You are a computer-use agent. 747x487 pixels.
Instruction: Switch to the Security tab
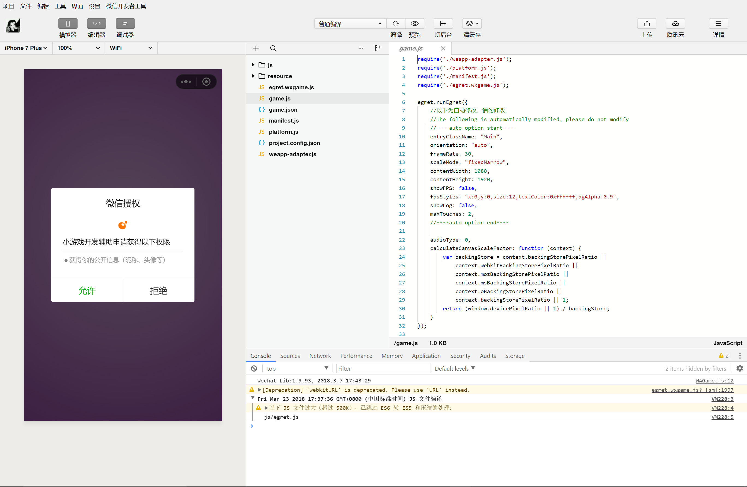460,356
